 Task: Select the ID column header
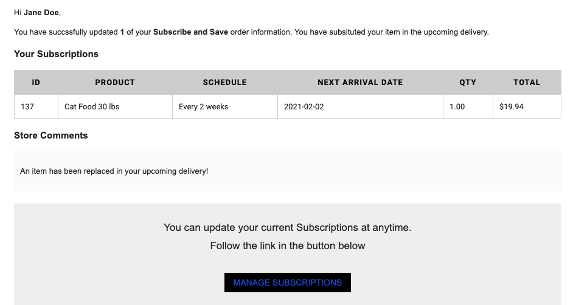(36, 82)
